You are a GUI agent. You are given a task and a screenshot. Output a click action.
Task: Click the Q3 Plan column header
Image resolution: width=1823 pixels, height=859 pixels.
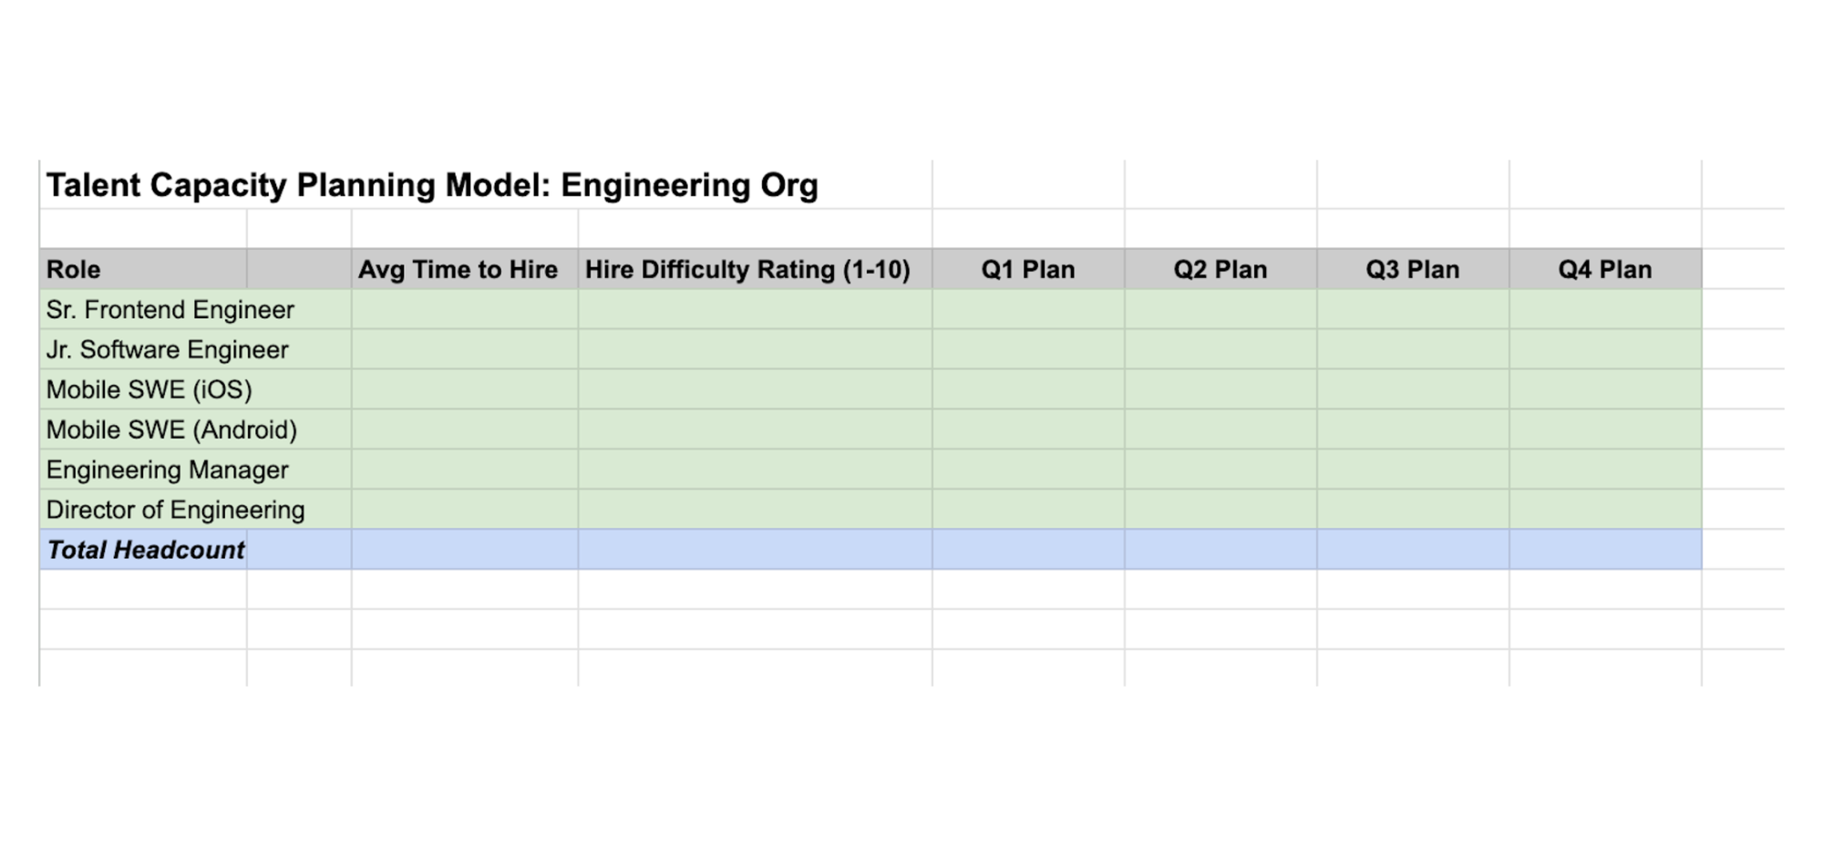[1413, 270]
